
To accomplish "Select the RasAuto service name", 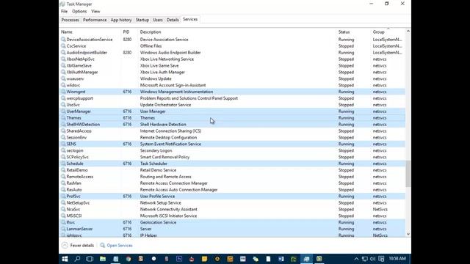I will [74, 190].
